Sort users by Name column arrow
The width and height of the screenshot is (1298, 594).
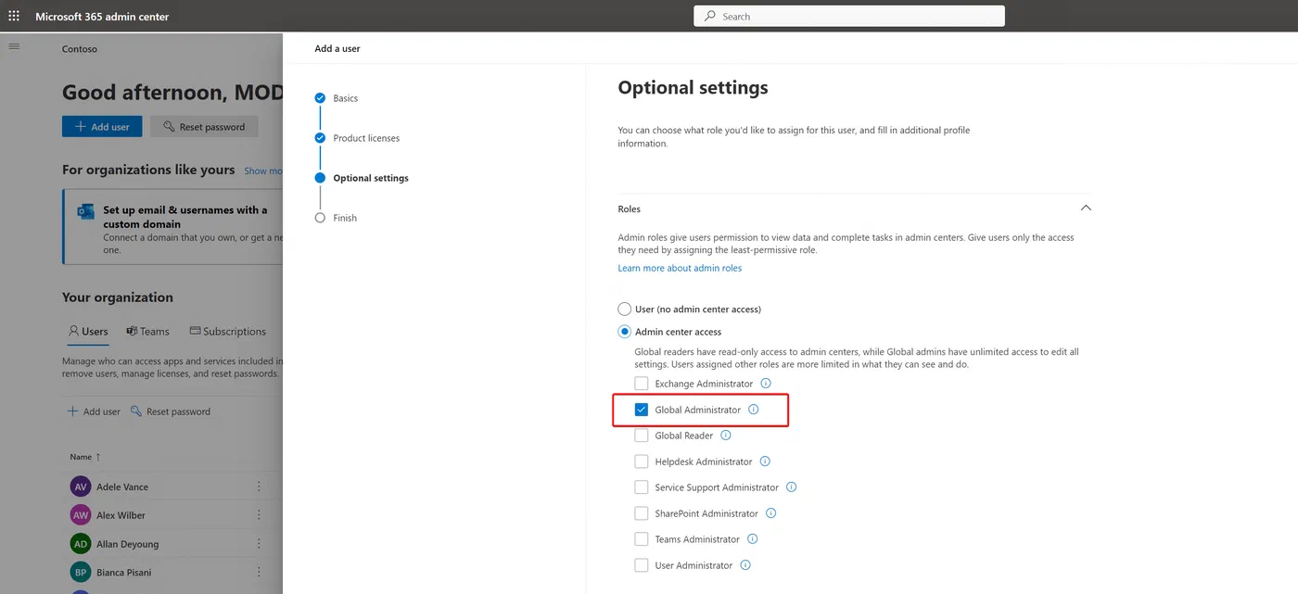coord(98,457)
